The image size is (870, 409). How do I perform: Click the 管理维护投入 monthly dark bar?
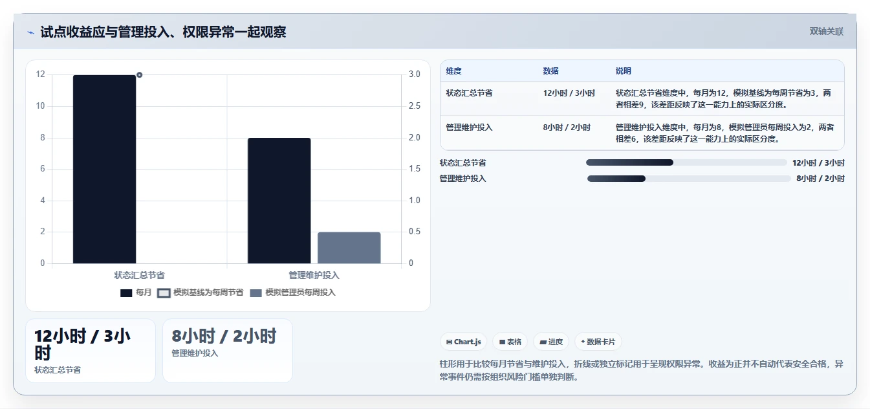click(x=279, y=201)
